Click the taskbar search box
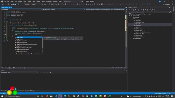The image size is (175, 98). (x=20, y=96)
